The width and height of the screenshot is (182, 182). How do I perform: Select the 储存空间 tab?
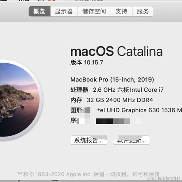tap(94, 11)
